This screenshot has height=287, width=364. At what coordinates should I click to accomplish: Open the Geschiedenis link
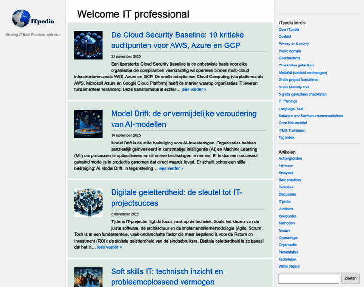pyautogui.click(x=289, y=58)
